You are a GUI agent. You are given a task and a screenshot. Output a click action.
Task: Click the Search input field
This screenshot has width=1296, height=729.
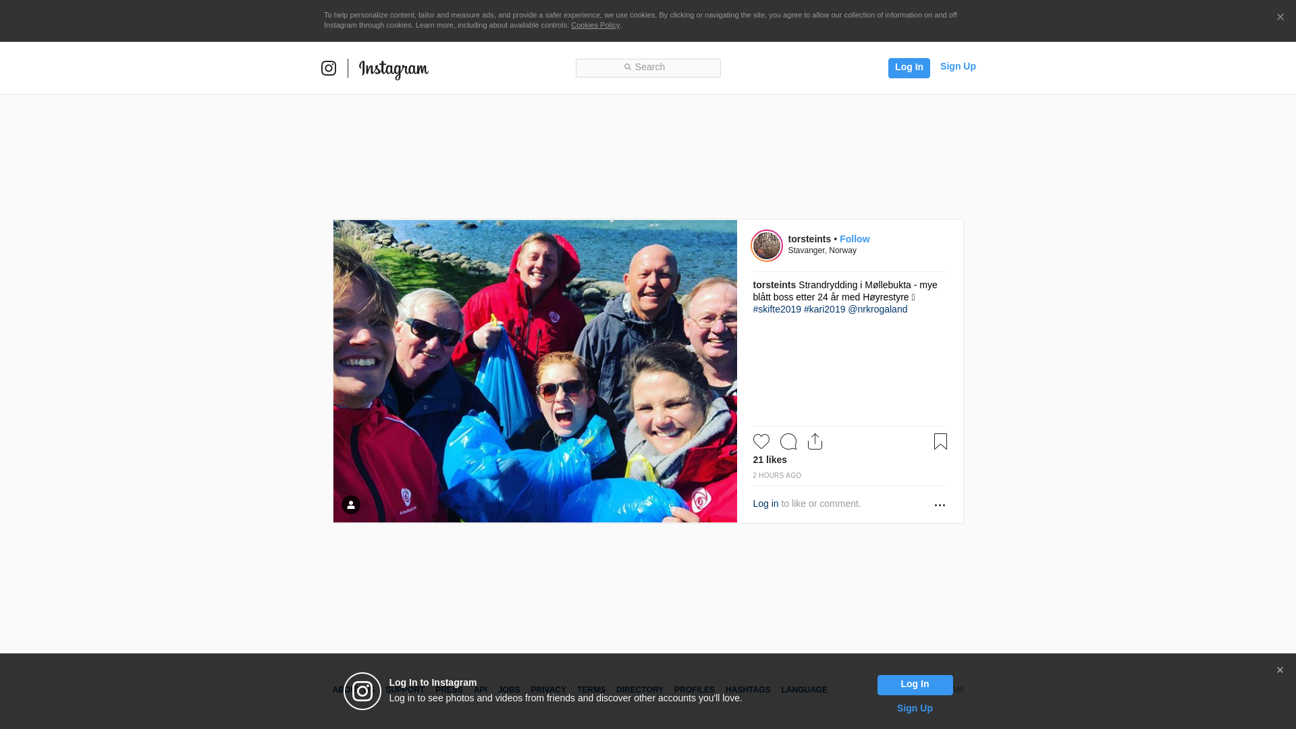[648, 68]
